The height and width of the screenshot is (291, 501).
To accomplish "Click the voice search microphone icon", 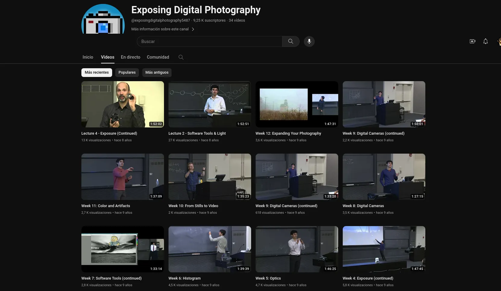I will tap(309, 41).
